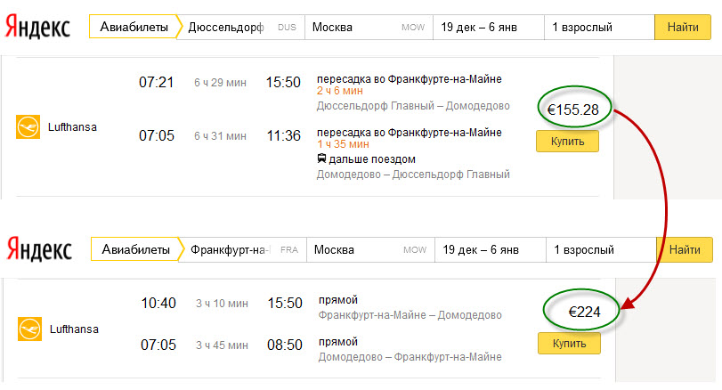Click the bottom Найти search button
Screen dimensions: 722x390
[x=685, y=249]
